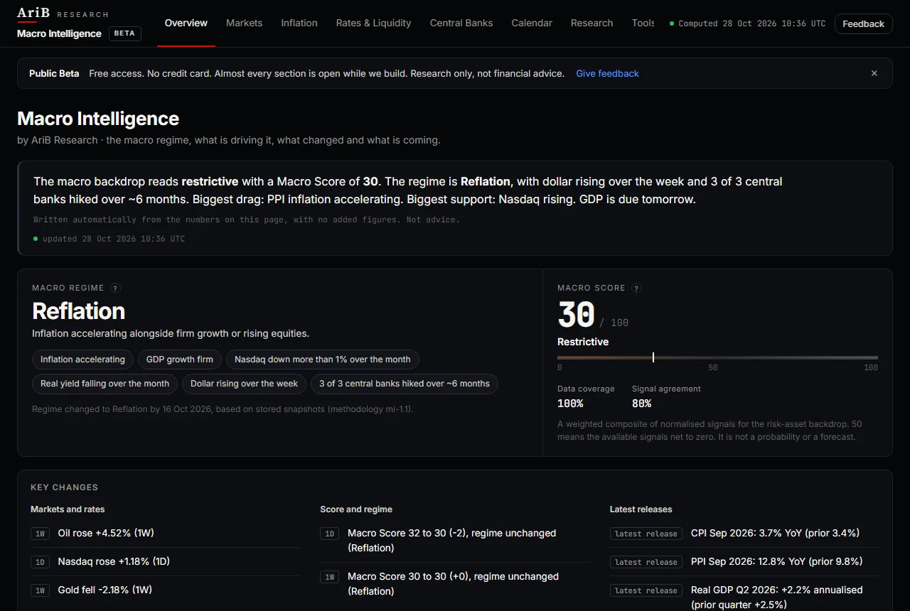The height and width of the screenshot is (611, 910).
Task: Open the Markets tab
Action: click(245, 23)
